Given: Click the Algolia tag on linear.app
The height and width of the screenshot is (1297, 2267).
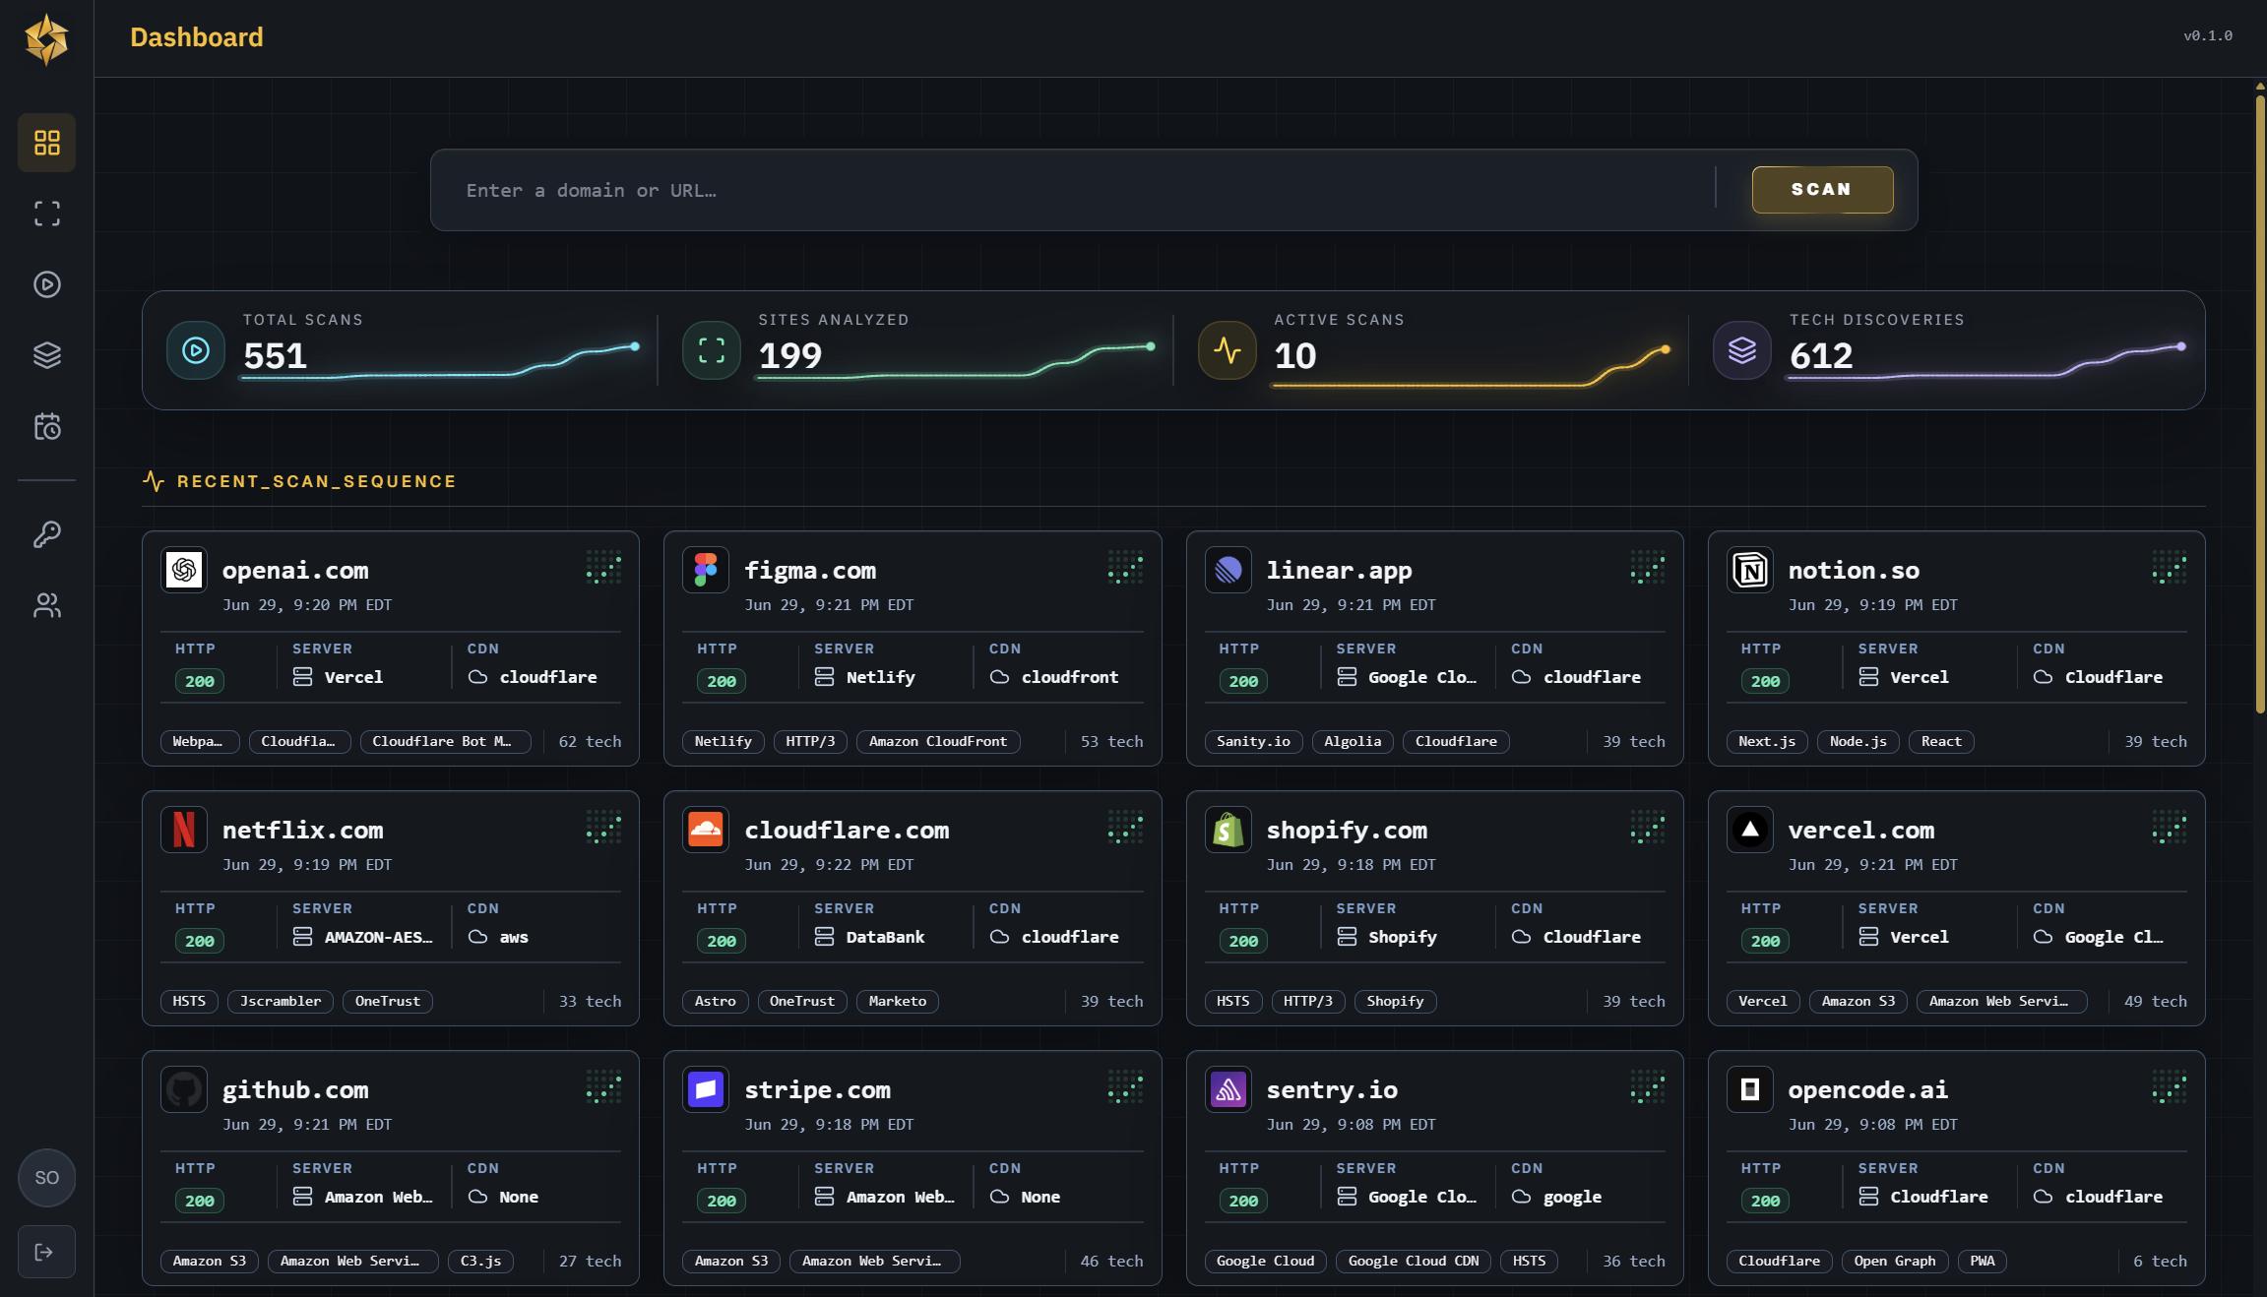Looking at the screenshot, I should tap(1353, 741).
